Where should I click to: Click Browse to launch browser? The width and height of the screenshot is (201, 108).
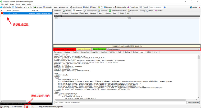108,7
